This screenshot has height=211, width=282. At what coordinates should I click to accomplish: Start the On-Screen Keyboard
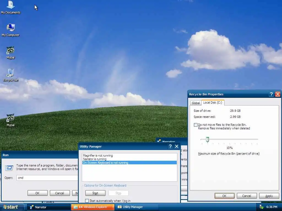pyautogui.click(x=95, y=193)
